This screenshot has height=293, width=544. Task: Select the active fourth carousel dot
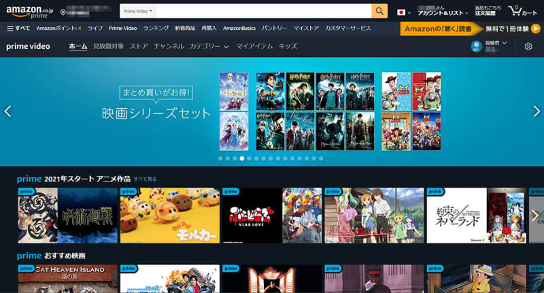[242, 158]
